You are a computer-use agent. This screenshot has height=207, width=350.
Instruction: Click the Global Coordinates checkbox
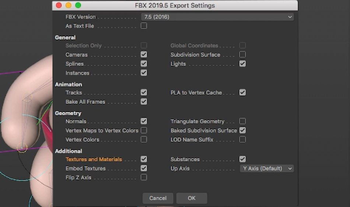click(x=242, y=46)
